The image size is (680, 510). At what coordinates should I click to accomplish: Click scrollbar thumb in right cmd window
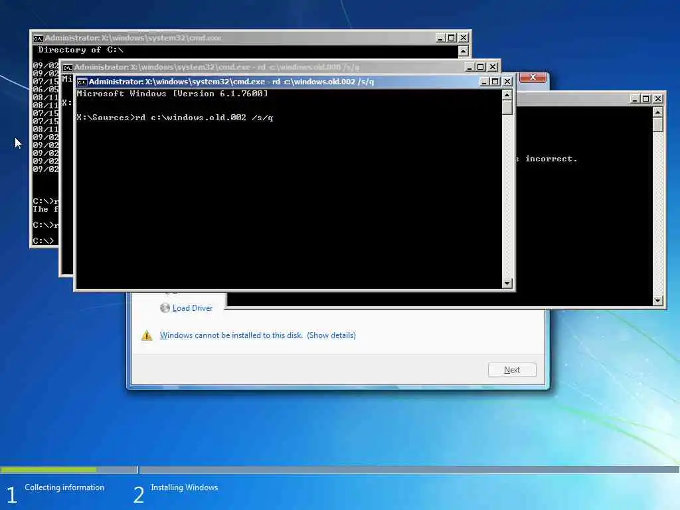[x=658, y=124]
